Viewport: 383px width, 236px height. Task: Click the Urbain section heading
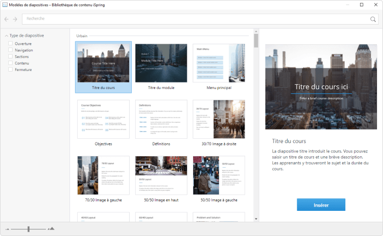[82, 36]
